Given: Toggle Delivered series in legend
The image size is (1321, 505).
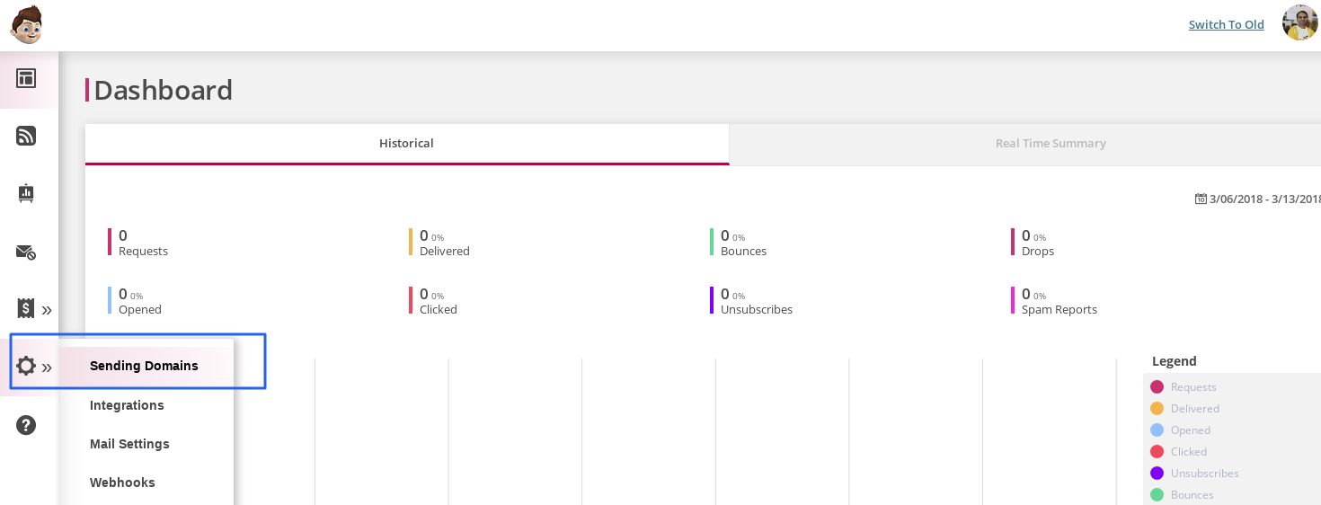Looking at the screenshot, I should click(1184, 409).
